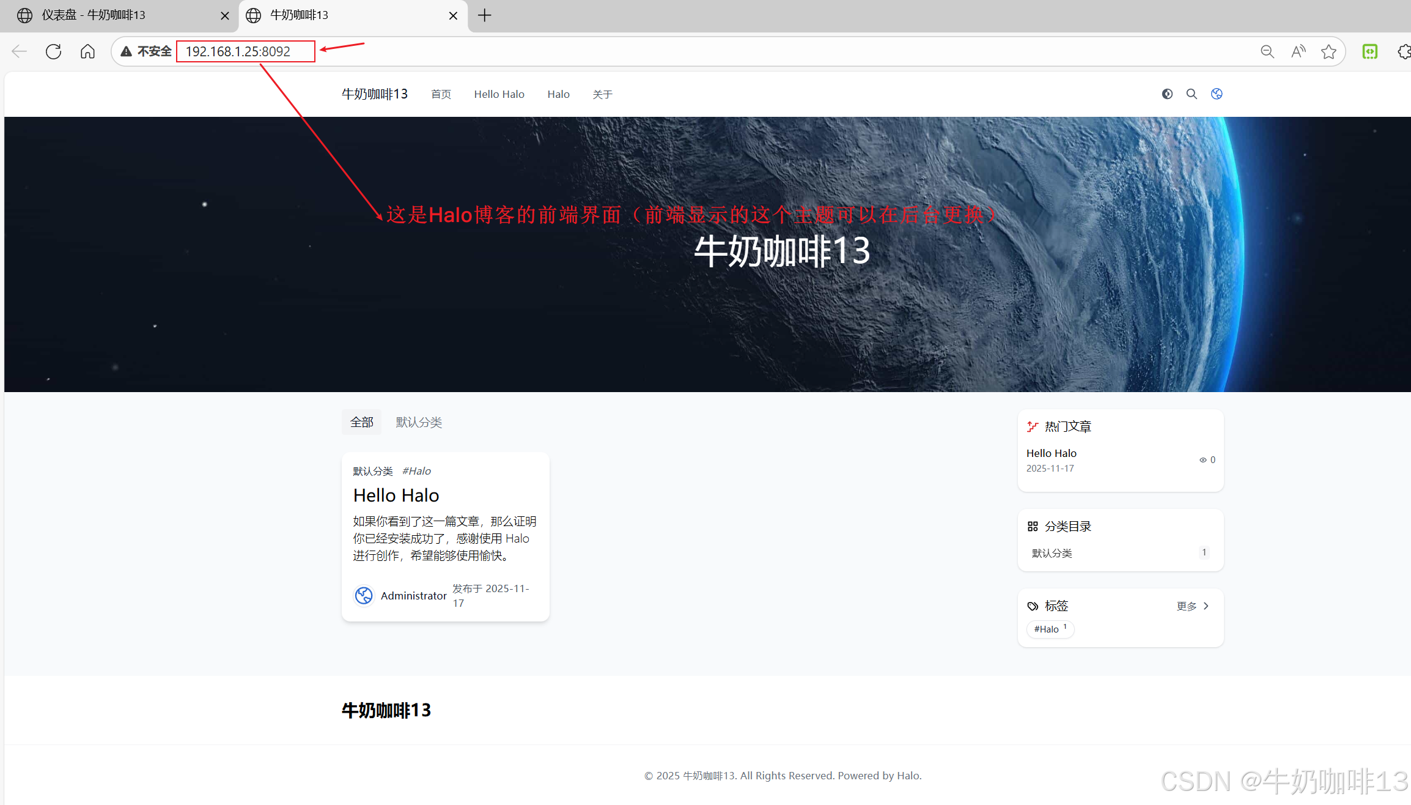The height and width of the screenshot is (805, 1411).
Task: Add page to favorites star icon
Action: point(1328,51)
